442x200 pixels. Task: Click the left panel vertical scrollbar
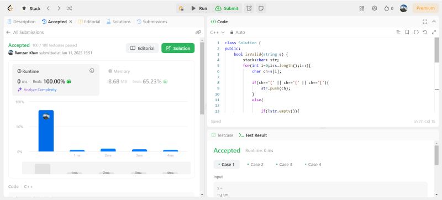[202, 79]
